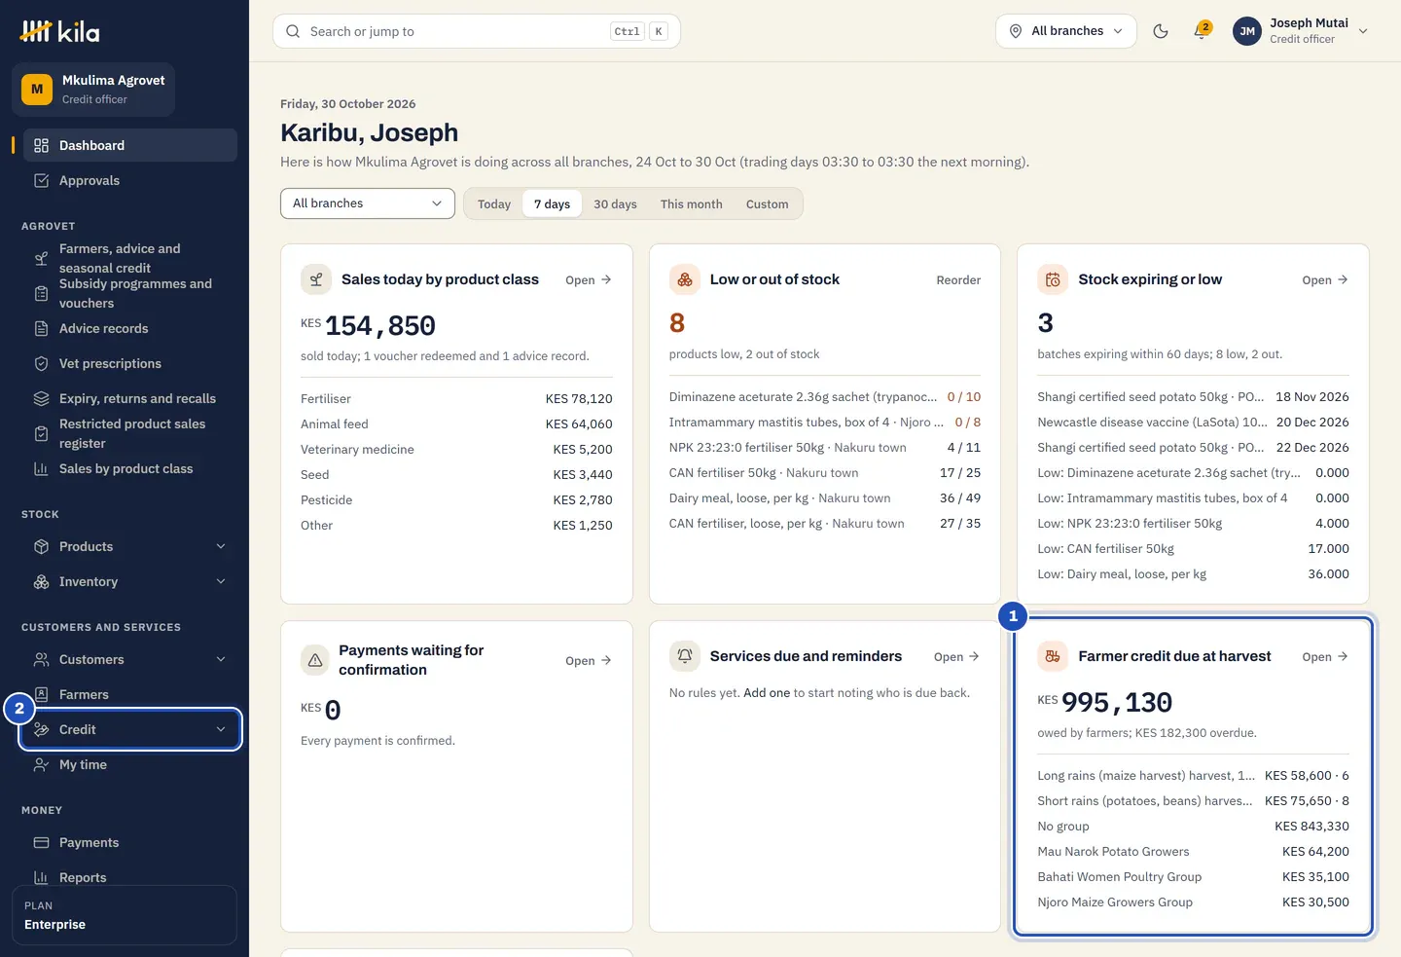Open the Stock expiring or low card
The width and height of the screenshot is (1401, 957).
1325,280
